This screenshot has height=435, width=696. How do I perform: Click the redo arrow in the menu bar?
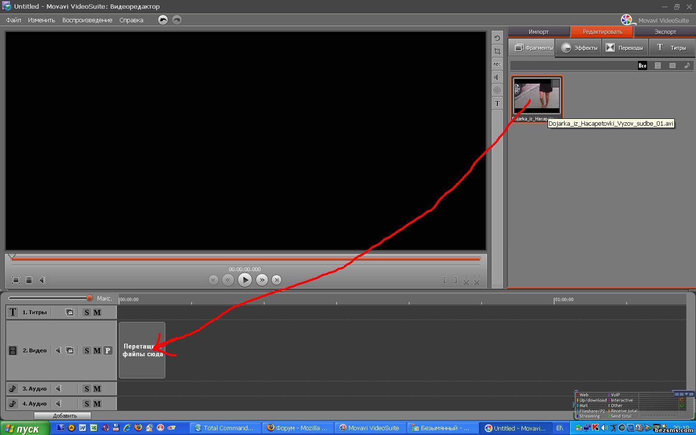(x=177, y=20)
